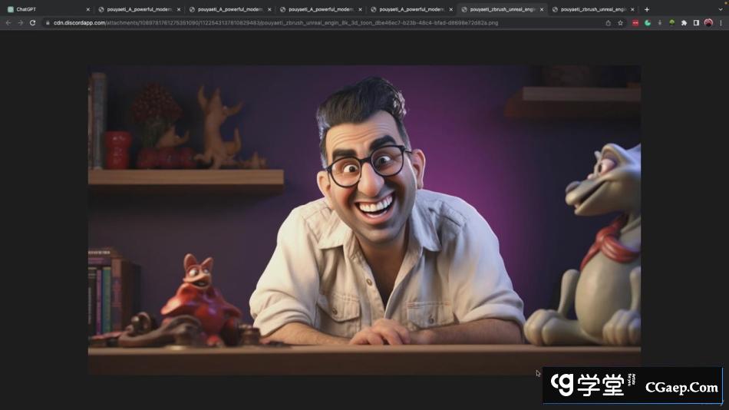Reload the current page
The width and height of the screenshot is (729, 410).
[32, 23]
